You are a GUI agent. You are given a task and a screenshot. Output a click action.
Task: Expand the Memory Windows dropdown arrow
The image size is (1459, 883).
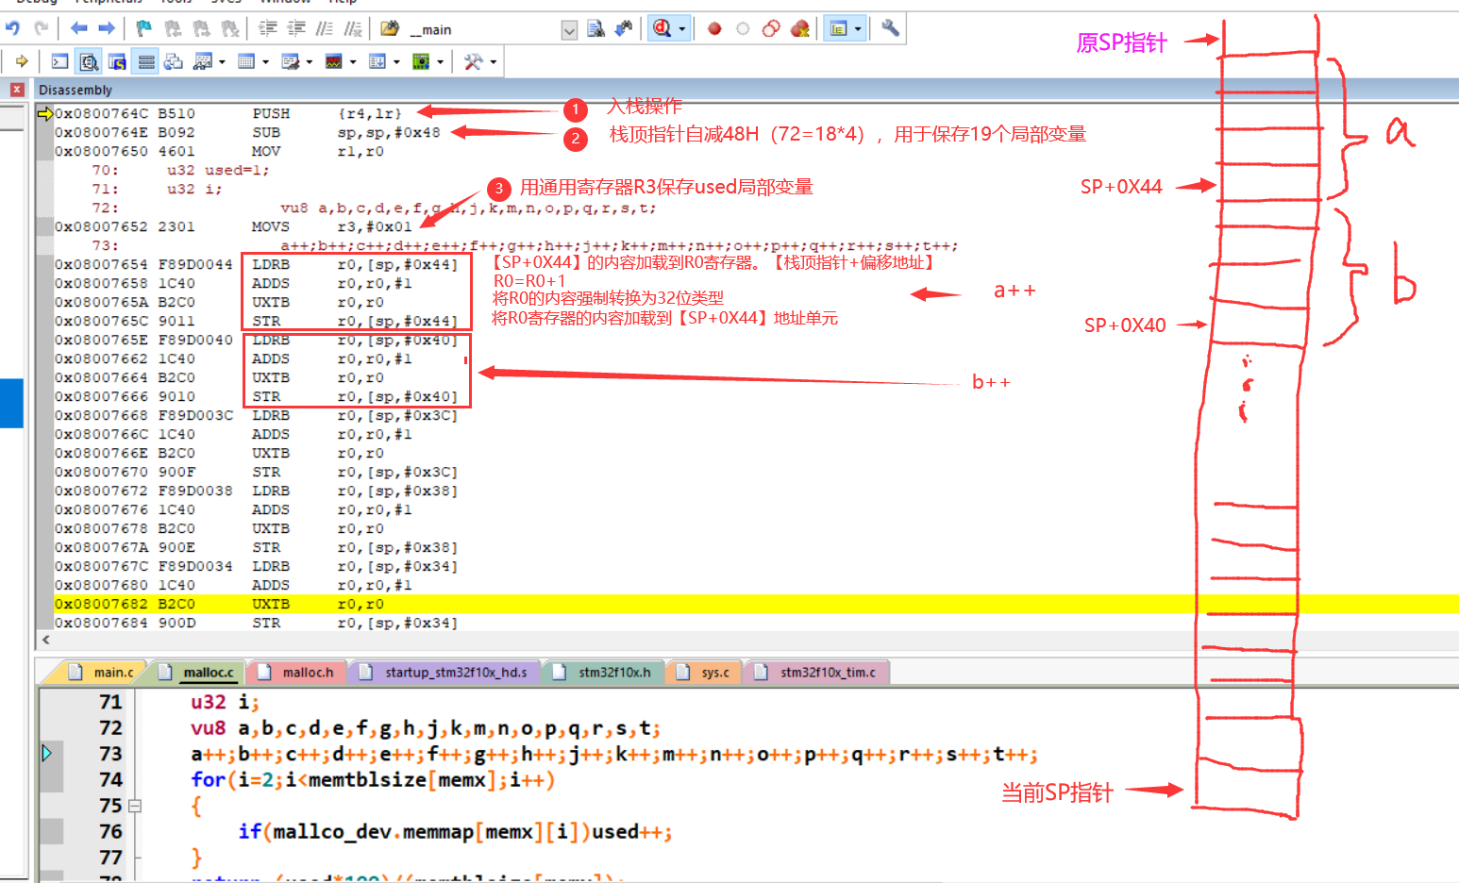coord(266,60)
